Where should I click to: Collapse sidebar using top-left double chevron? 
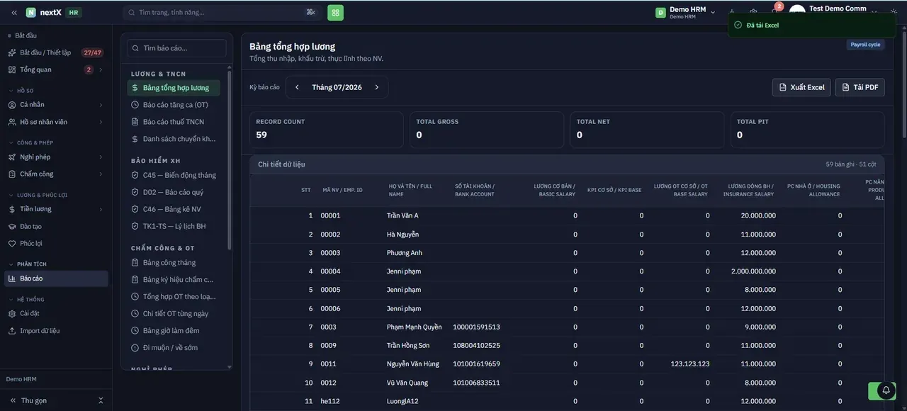pyautogui.click(x=14, y=12)
